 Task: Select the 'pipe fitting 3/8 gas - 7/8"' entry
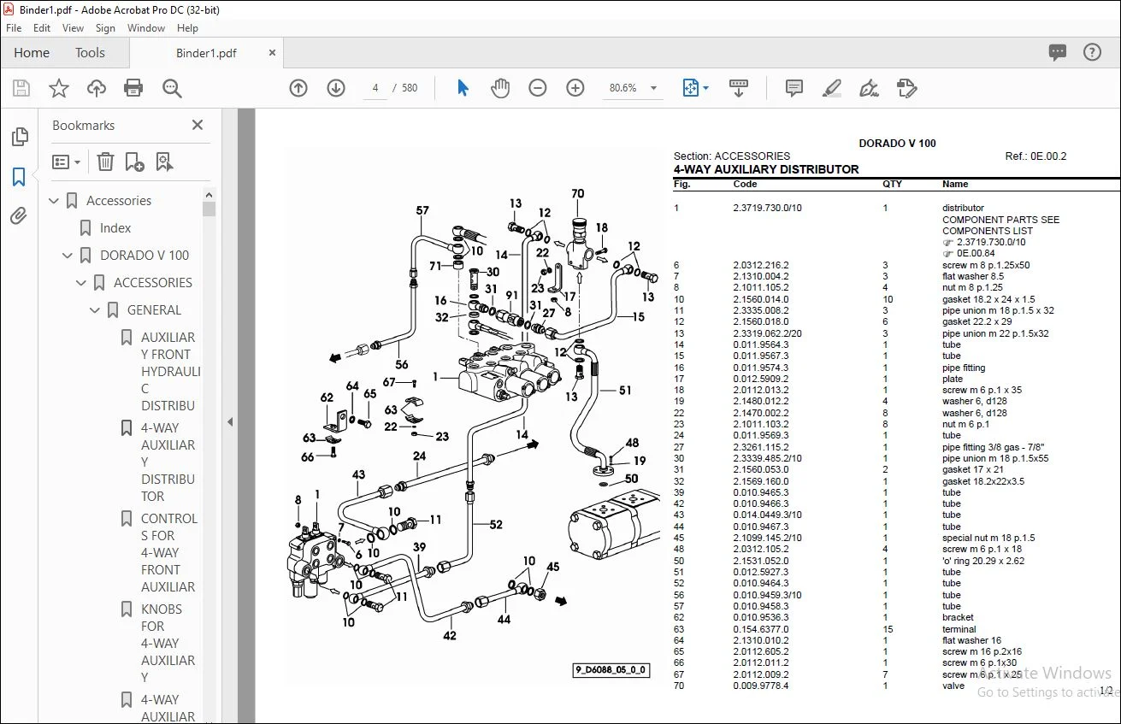(x=994, y=447)
